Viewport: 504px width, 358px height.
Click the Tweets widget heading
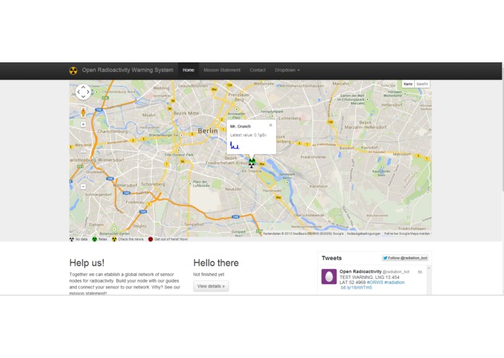[x=331, y=258]
